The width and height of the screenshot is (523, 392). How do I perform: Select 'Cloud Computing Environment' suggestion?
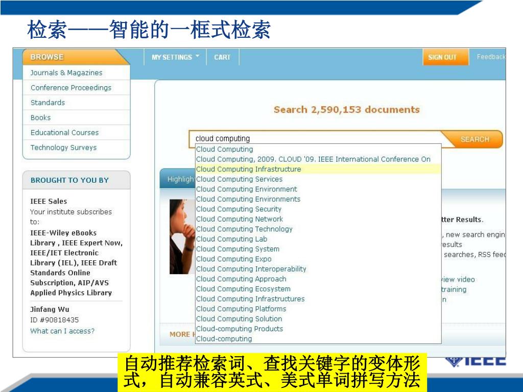click(318, 189)
